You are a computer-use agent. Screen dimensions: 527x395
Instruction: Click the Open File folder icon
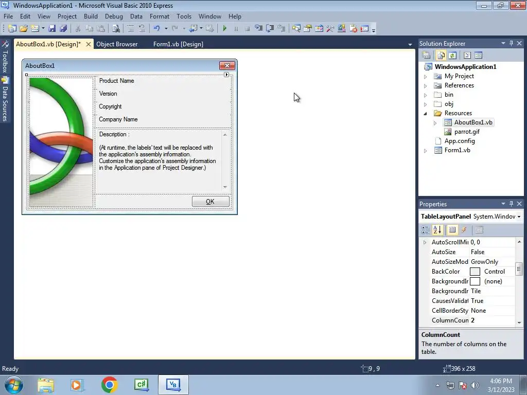(24, 29)
